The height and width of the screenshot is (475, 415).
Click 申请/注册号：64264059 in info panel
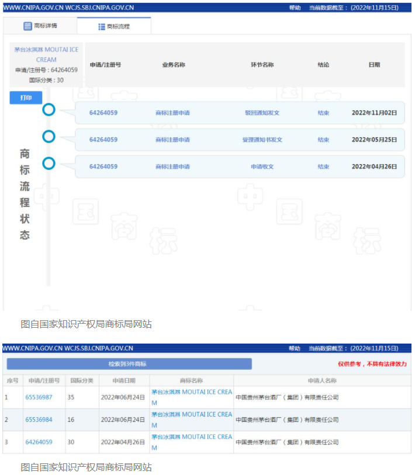pos(46,70)
